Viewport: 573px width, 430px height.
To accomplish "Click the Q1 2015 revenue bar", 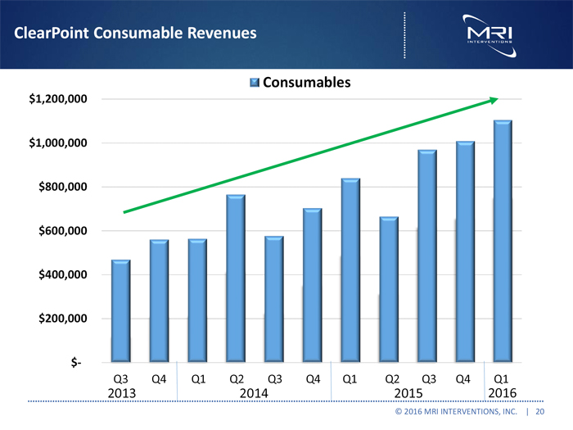I will pyautogui.click(x=351, y=270).
